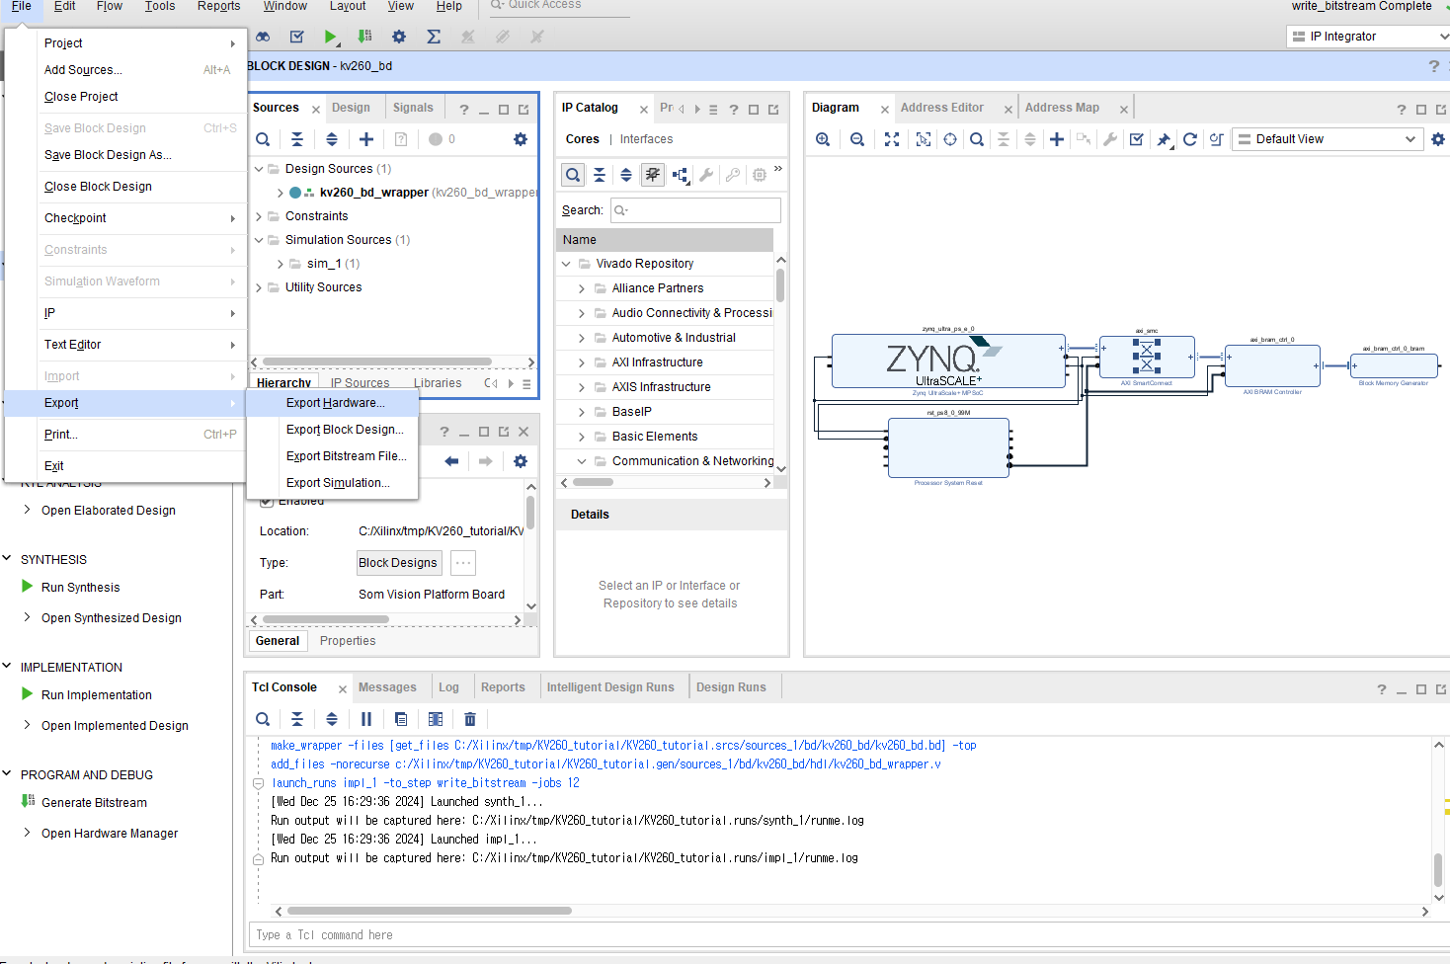Screen dimensions: 1450x964
Task: Click the Tcl Console horizontal scrollbar
Action: click(430, 911)
